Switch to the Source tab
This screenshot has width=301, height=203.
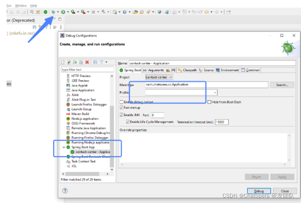tap(206, 70)
